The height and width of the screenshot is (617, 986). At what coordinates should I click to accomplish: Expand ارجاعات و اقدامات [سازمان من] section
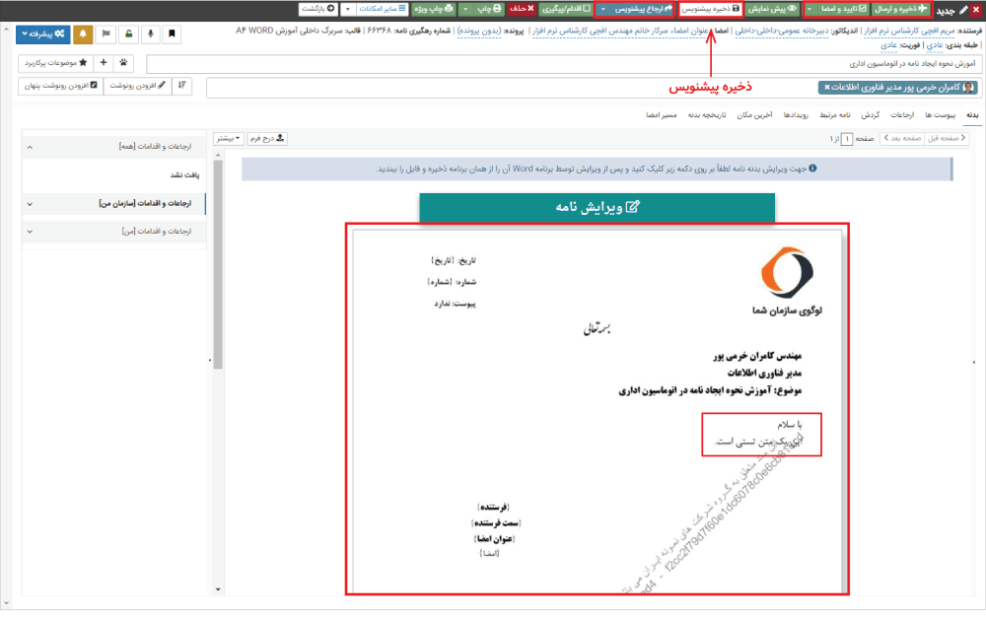tap(113, 204)
